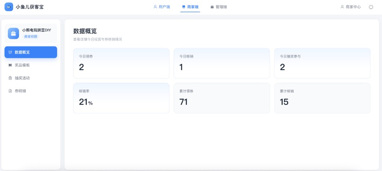Click the 今日核销 card label

pyautogui.click(x=187, y=56)
